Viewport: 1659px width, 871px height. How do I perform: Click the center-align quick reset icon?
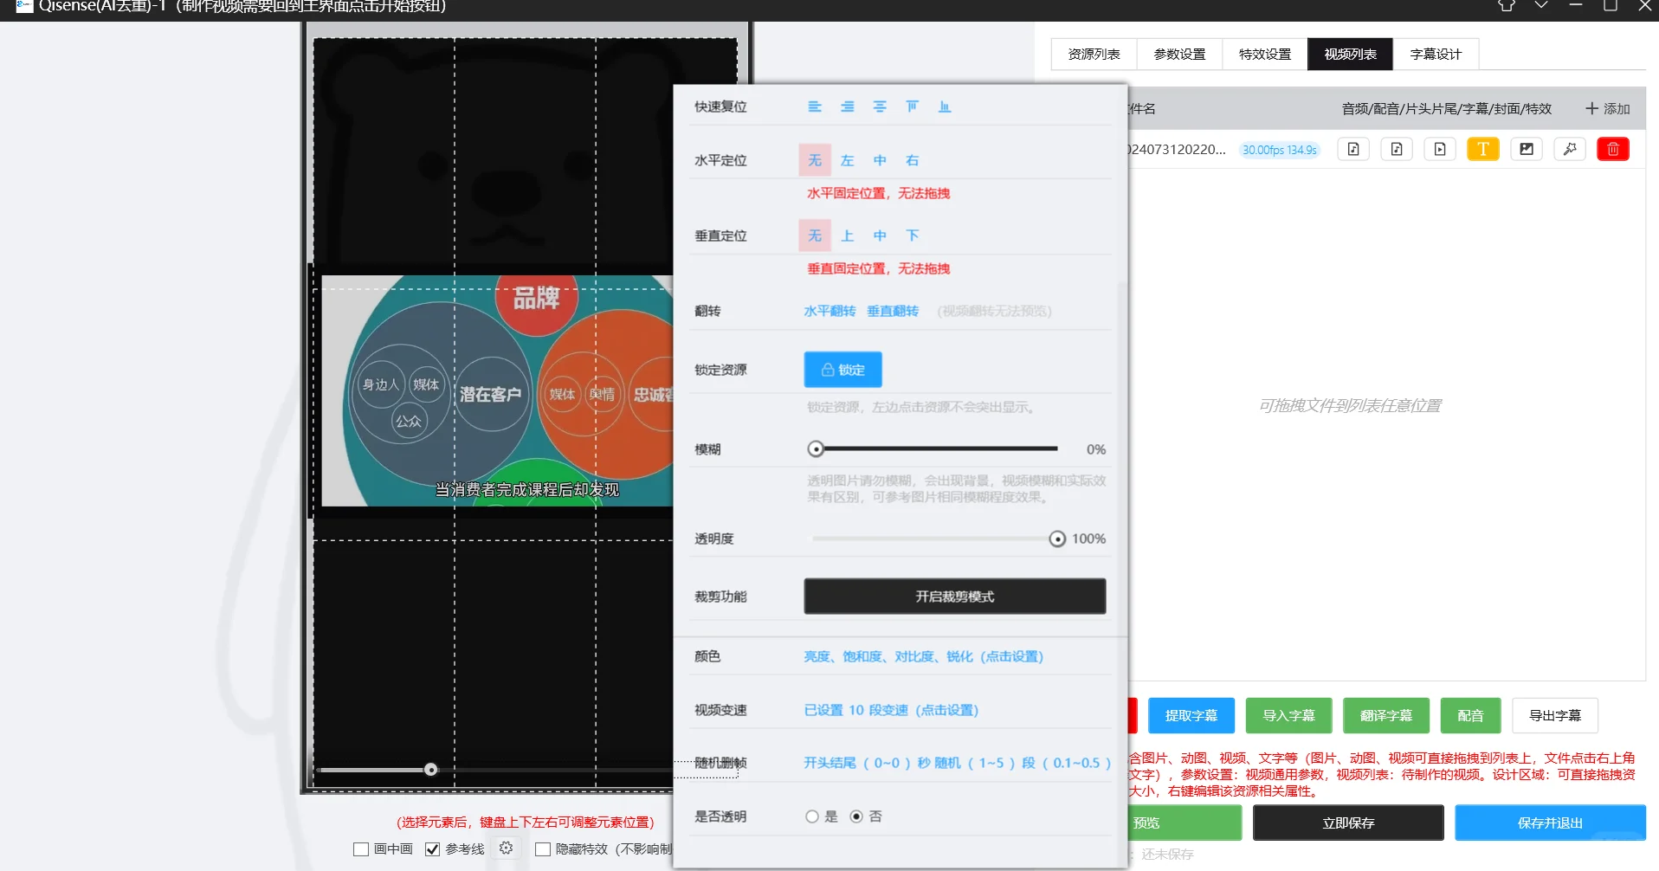click(880, 106)
